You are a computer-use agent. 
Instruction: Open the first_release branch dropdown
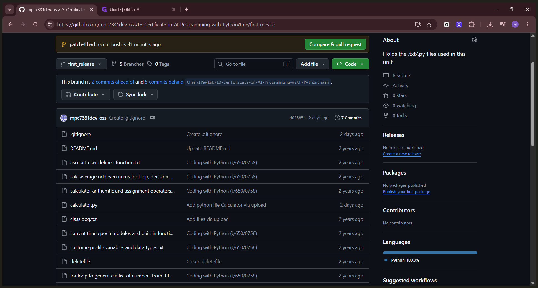pyautogui.click(x=81, y=64)
